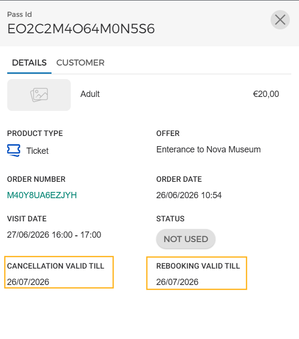
Task: Click the Ticket product type text
Action: (x=38, y=151)
